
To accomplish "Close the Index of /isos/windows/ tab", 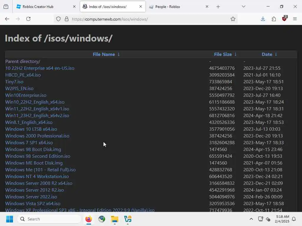I will click(141, 6).
